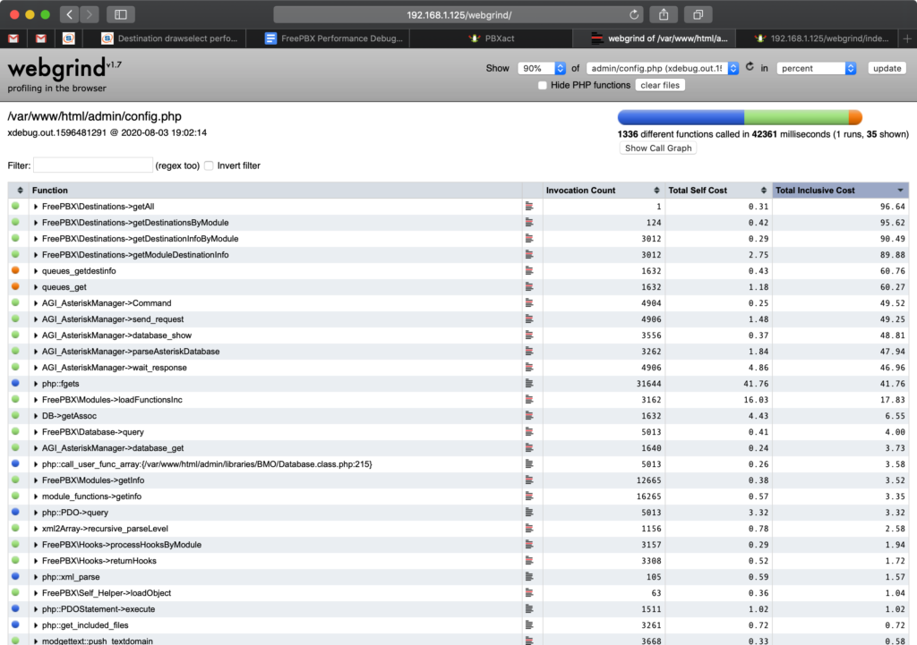Click the Share icon in the Safari toolbar
This screenshot has width=917, height=645.
[x=664, y=14]
